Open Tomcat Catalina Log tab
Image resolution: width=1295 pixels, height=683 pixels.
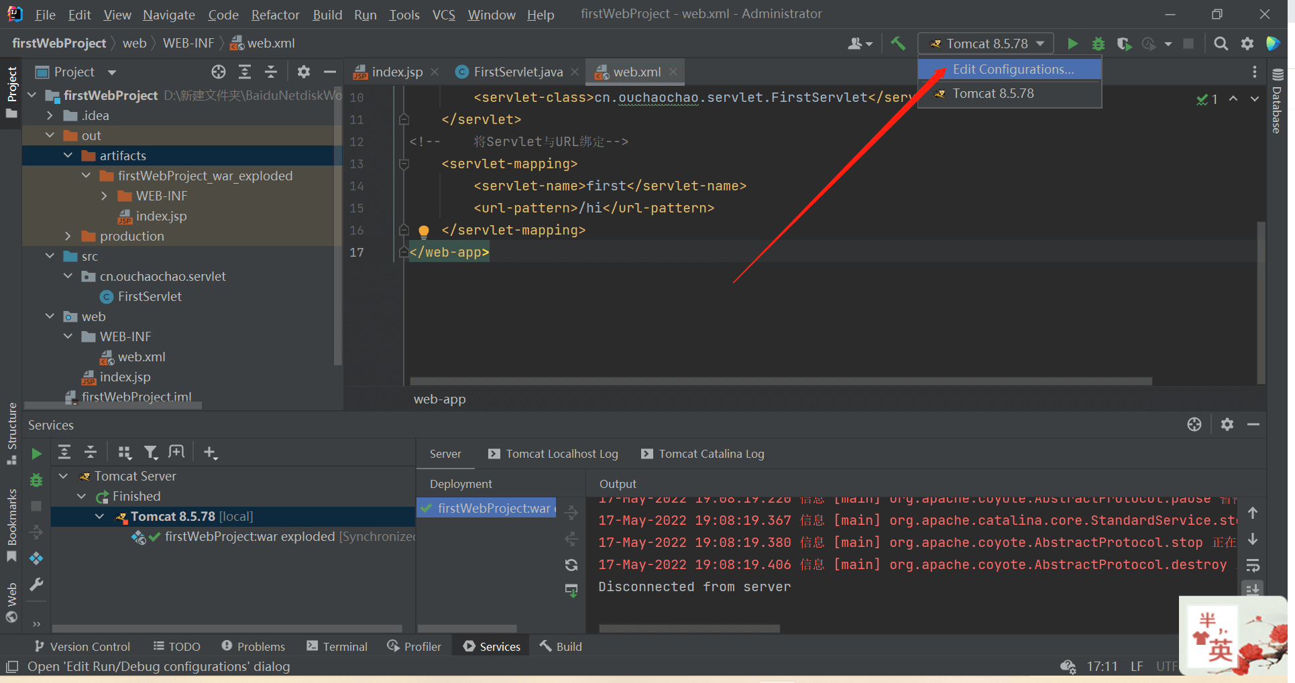point(703,454)
